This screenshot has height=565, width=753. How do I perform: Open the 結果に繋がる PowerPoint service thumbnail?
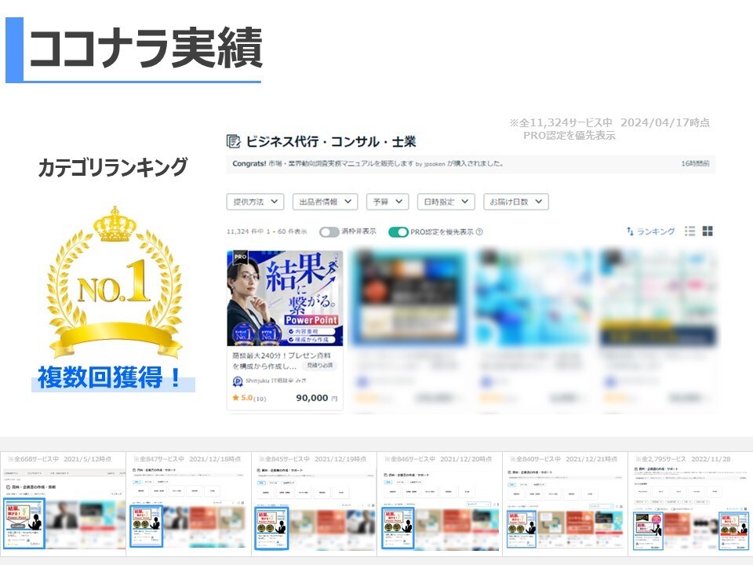[285, 298]
